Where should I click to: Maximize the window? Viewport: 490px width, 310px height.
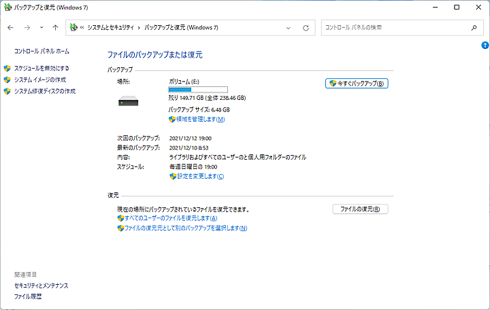[457, 7]
